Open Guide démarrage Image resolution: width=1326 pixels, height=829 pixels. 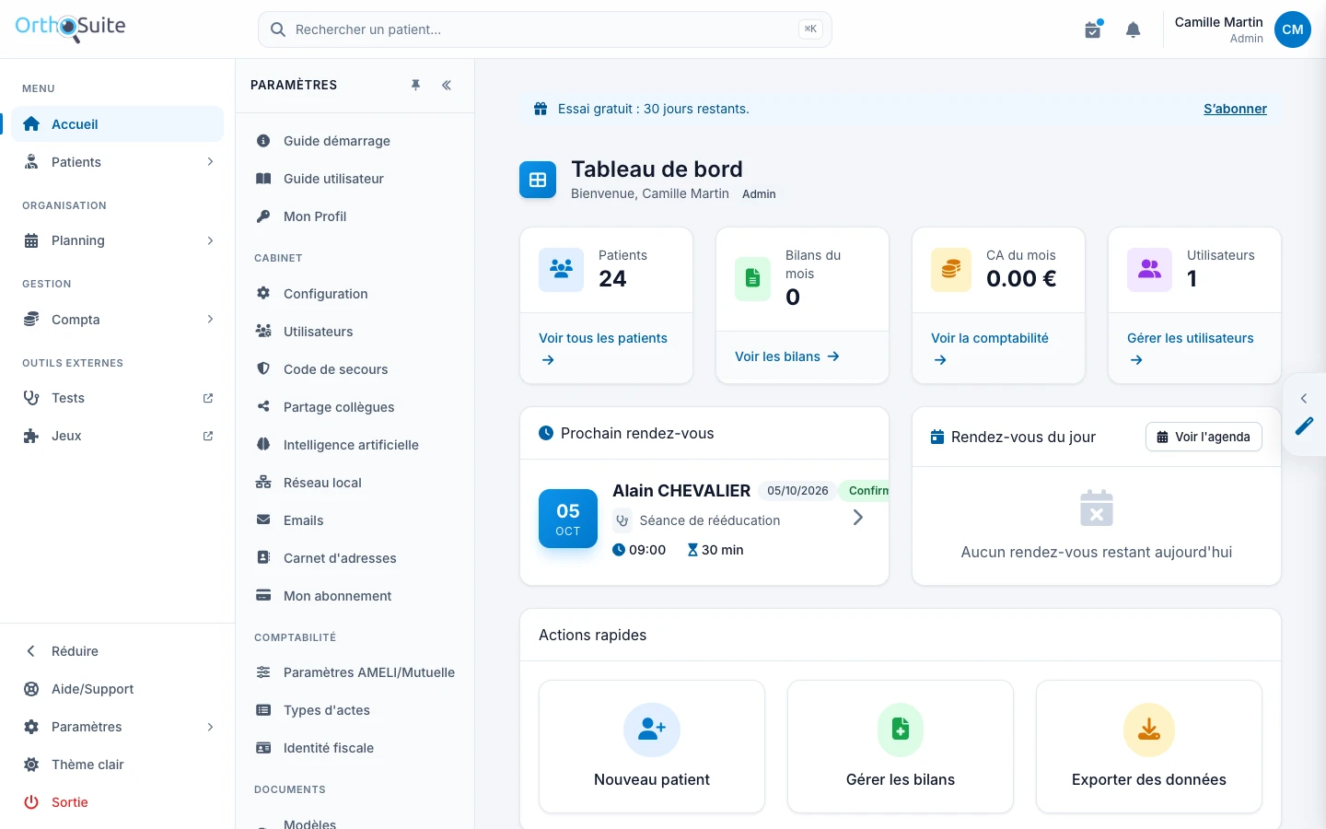tap(355, 141)
